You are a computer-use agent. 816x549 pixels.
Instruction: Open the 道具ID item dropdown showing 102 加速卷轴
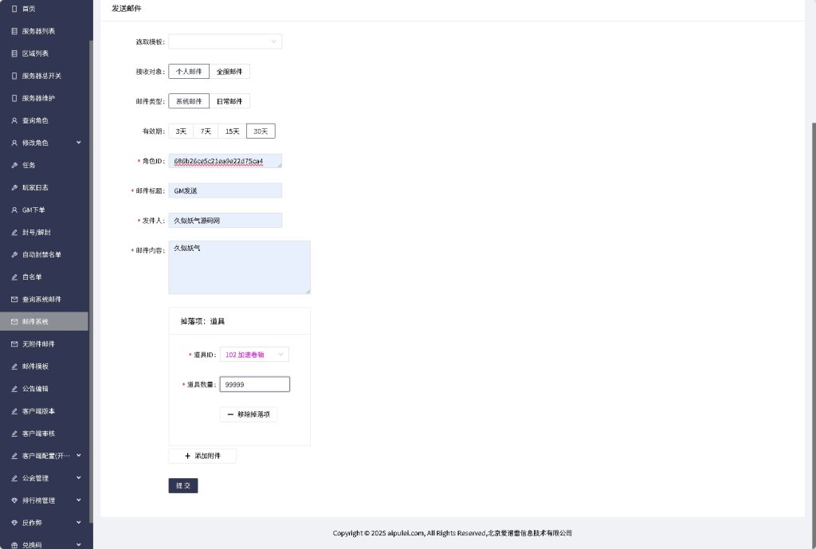(x=254, y=354)
